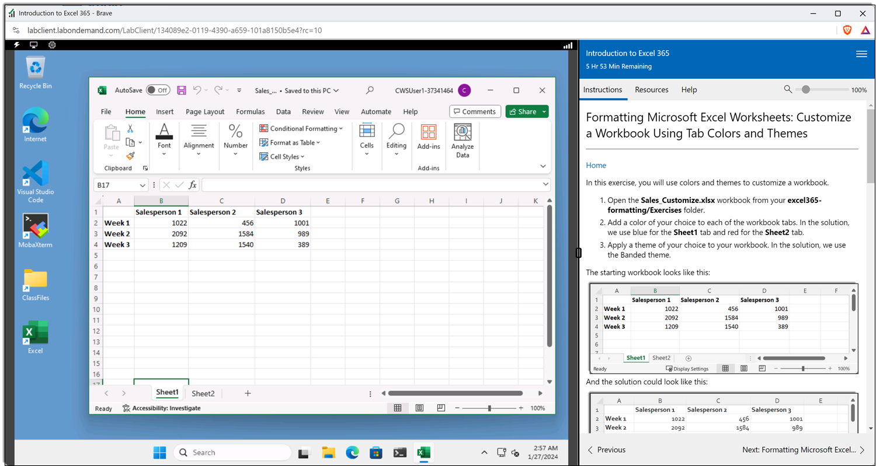This screenshot has width=876, height=466.
Task: Switch to the Insert ribbon tab
Action: click(165, 111)
